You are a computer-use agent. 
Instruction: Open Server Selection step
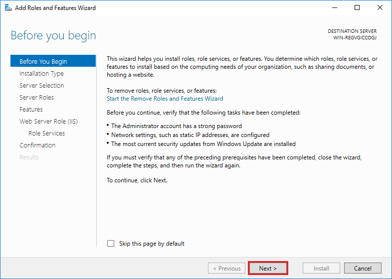(x=41, y=86)
